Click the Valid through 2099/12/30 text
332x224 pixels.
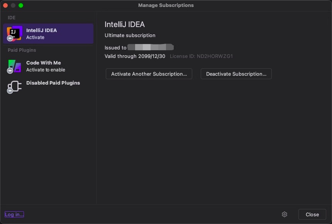point(135,56)
